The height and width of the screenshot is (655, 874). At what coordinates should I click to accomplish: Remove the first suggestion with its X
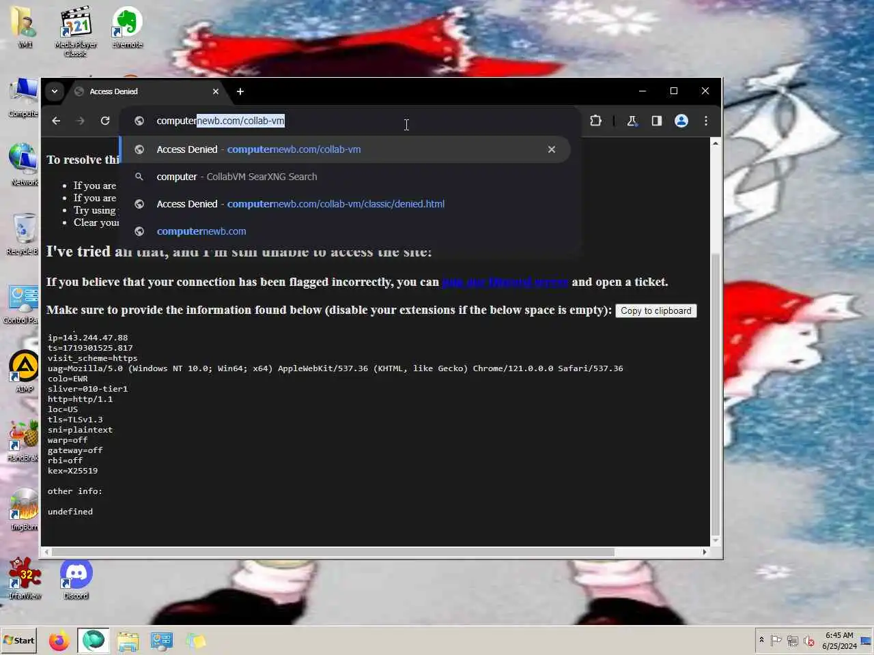[x=552, y=149]
